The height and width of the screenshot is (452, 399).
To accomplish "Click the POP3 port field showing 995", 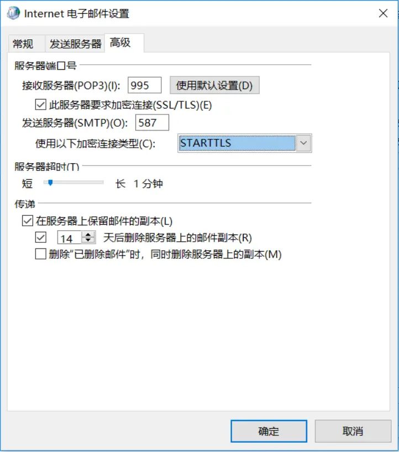I will (145, 85).
